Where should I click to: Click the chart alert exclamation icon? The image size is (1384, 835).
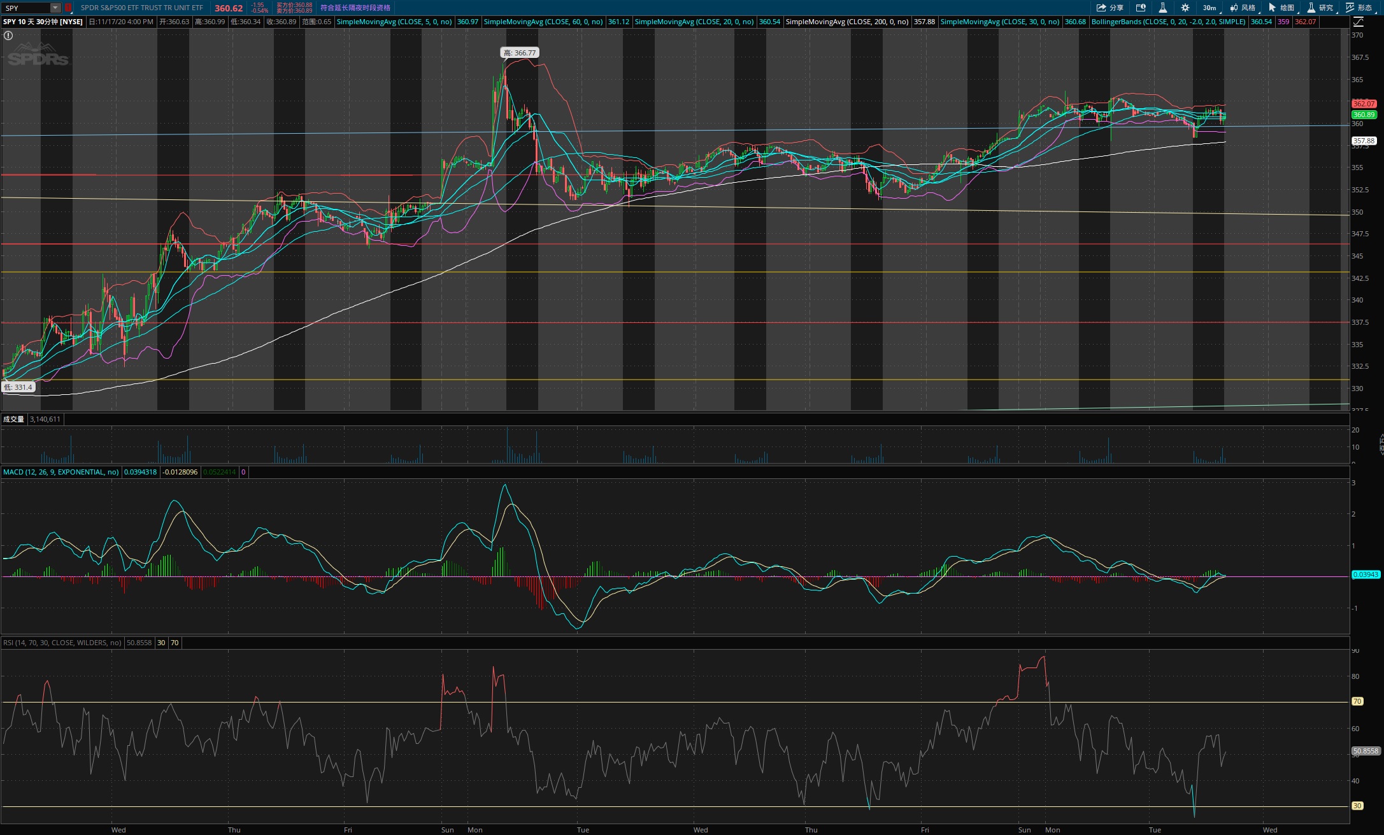(8, 36)
